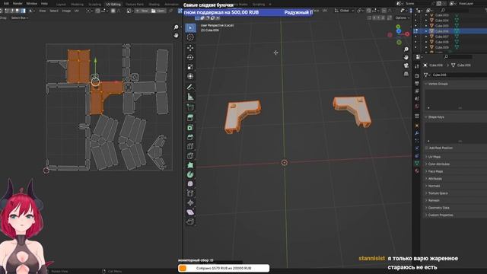Activate the Move tool in viewport toolbar
The width and height of the screenshot is (487, 274).
click(x=190, y=48)
